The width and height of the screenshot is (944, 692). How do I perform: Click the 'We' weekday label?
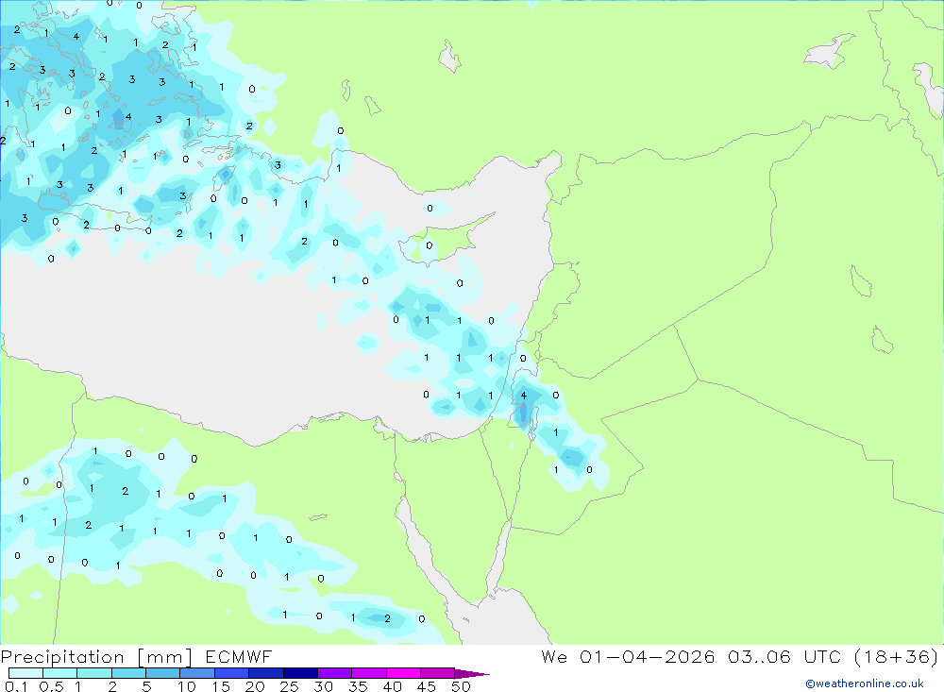click(554, 656)
